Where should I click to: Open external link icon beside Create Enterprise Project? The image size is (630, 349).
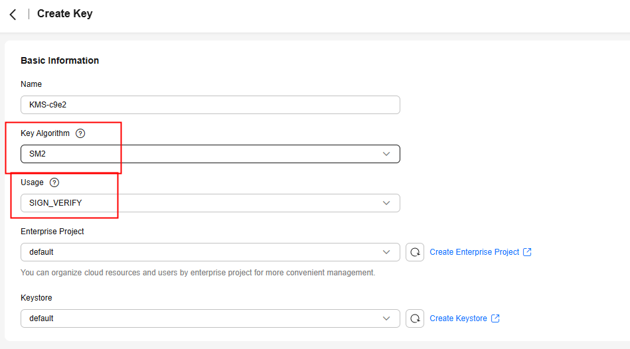pyautogui.click(x=527, y=252)
